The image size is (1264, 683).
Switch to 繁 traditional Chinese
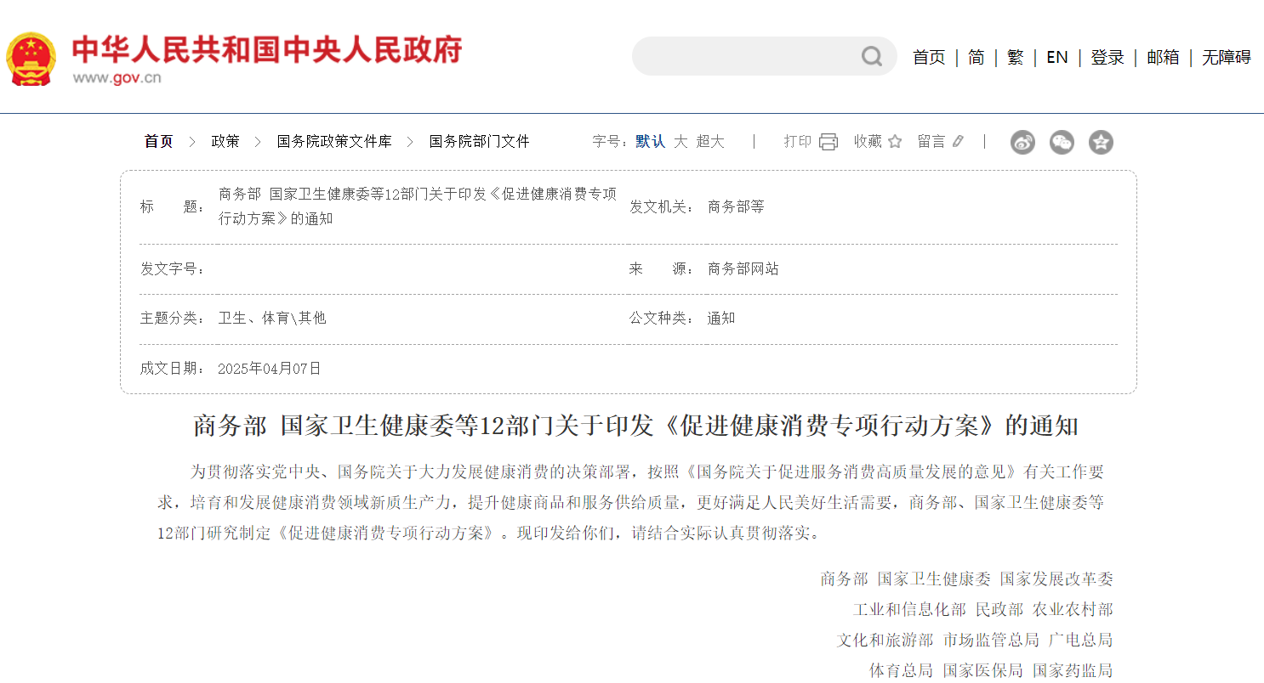[1015, 57]
